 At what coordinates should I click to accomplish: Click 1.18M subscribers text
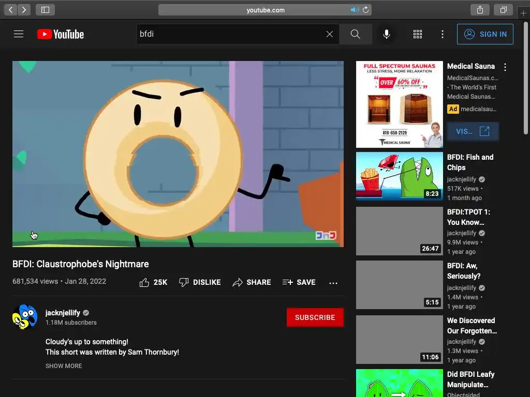click(x=71, y=323)
